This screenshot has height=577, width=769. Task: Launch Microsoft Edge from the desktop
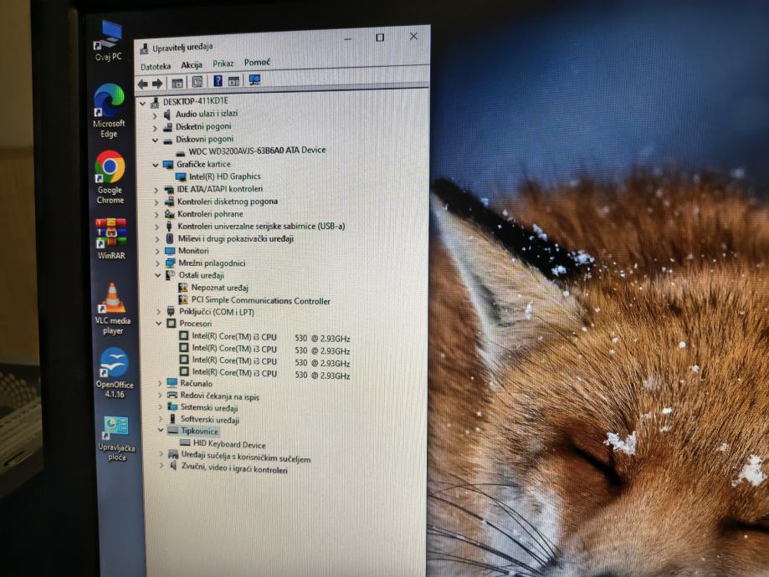coord(109,111)
